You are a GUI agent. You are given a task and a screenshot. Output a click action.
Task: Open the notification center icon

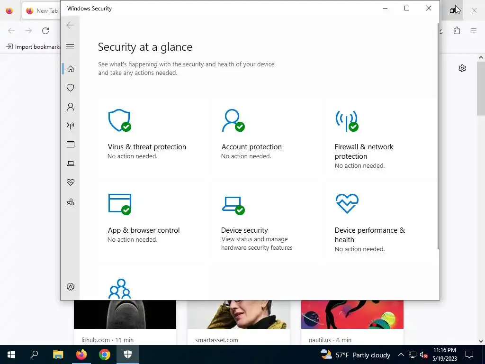(x=469, y=355)
